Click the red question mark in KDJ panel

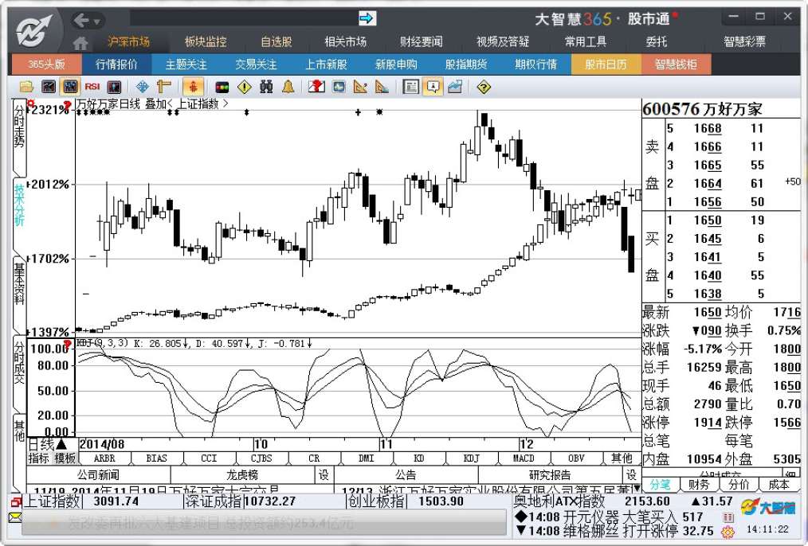67,345
